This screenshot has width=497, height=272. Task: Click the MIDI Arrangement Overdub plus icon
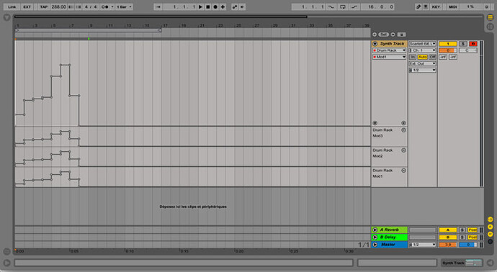point(223,6)
